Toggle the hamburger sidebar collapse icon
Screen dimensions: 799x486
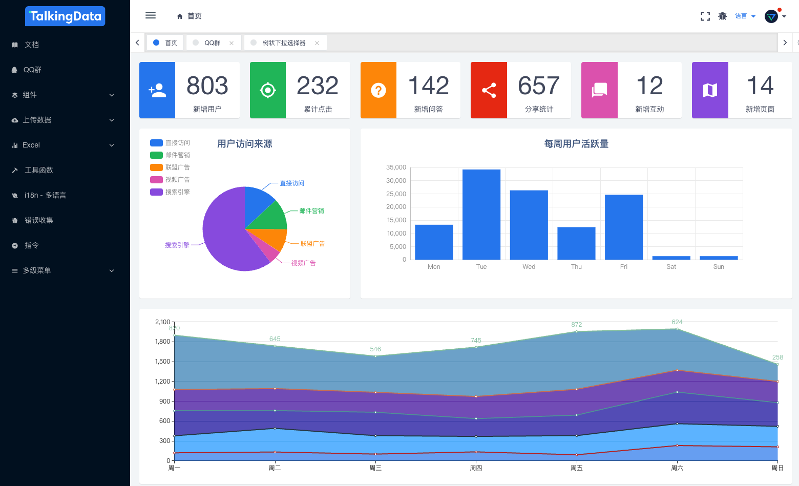point(151,15)
